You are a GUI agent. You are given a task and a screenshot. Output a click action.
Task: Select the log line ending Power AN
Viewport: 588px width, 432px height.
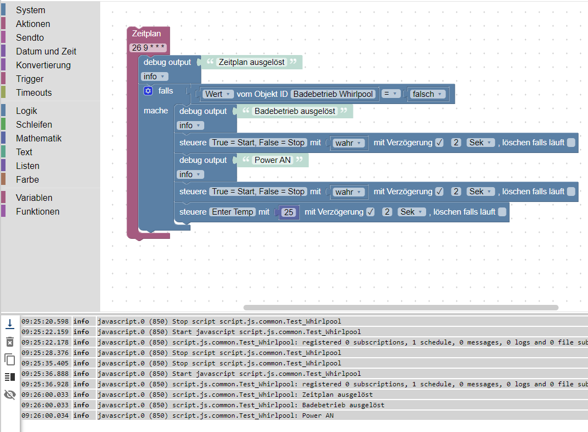pyautogui.click(x=304, y=415)
